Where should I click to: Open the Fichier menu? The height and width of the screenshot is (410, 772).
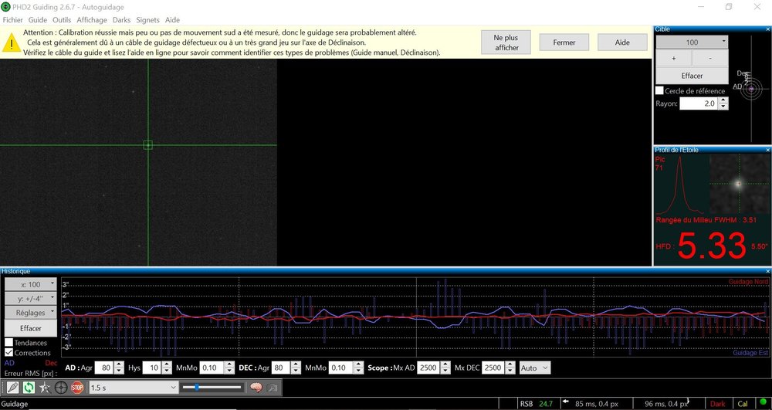[13, 19]
